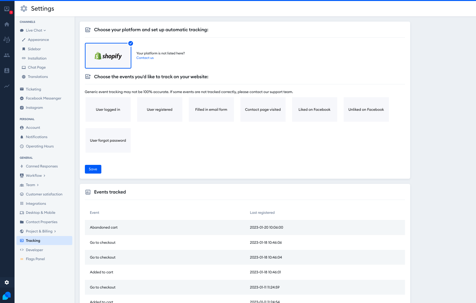Click the Abandoned cart event row
Screen dimensions: 476x303
(x=245, y=227)
